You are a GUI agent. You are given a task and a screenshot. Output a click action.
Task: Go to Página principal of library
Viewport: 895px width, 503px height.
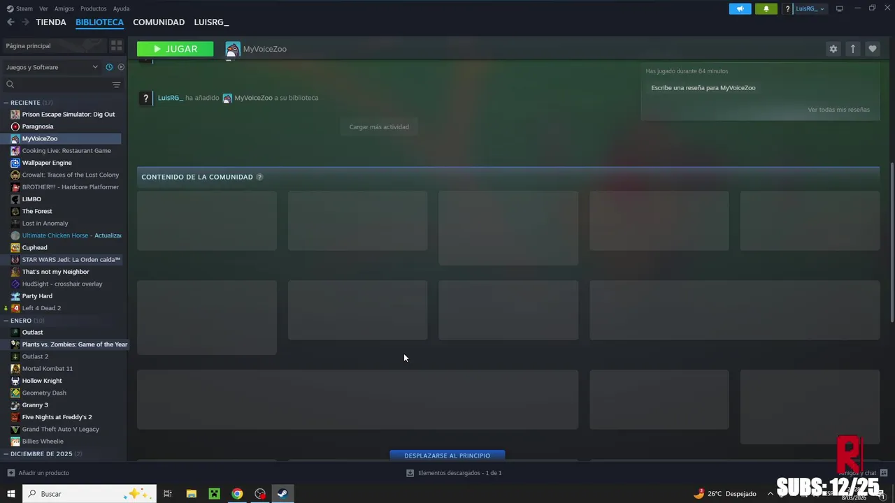(54, 45)
